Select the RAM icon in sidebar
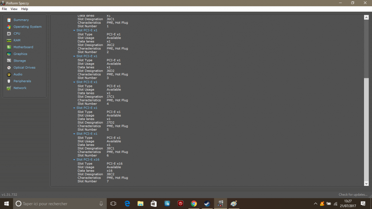This screenshot has height=209, width=372. (9, 40)
